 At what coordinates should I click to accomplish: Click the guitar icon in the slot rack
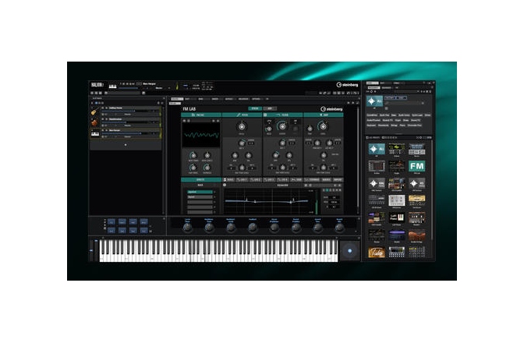95,111
